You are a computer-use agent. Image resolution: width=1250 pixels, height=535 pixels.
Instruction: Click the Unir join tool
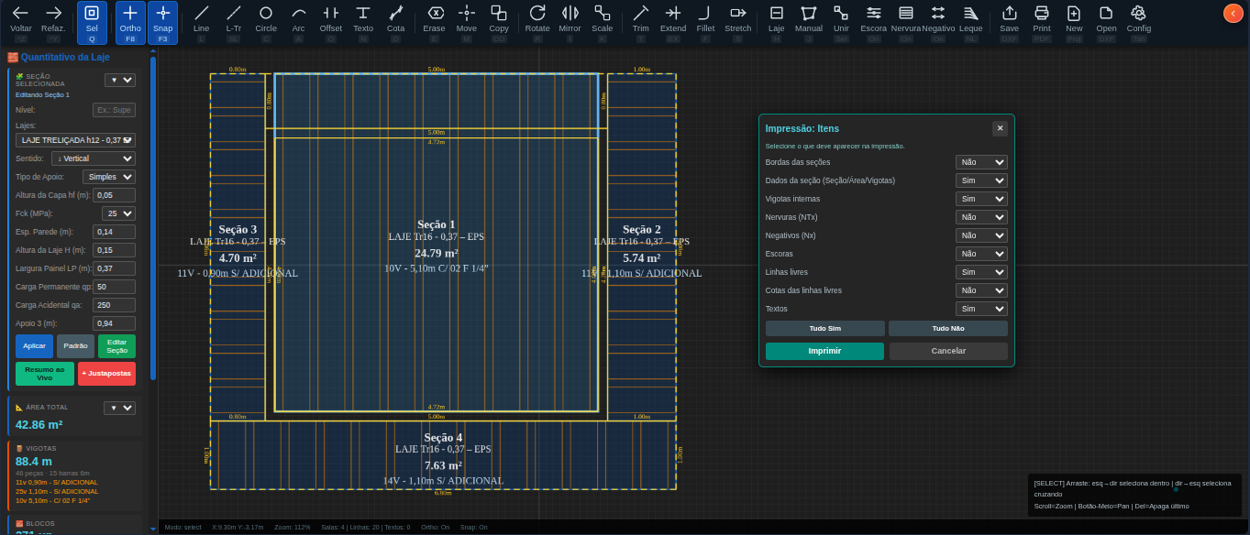pyautogui.click(x=841, y=23)
